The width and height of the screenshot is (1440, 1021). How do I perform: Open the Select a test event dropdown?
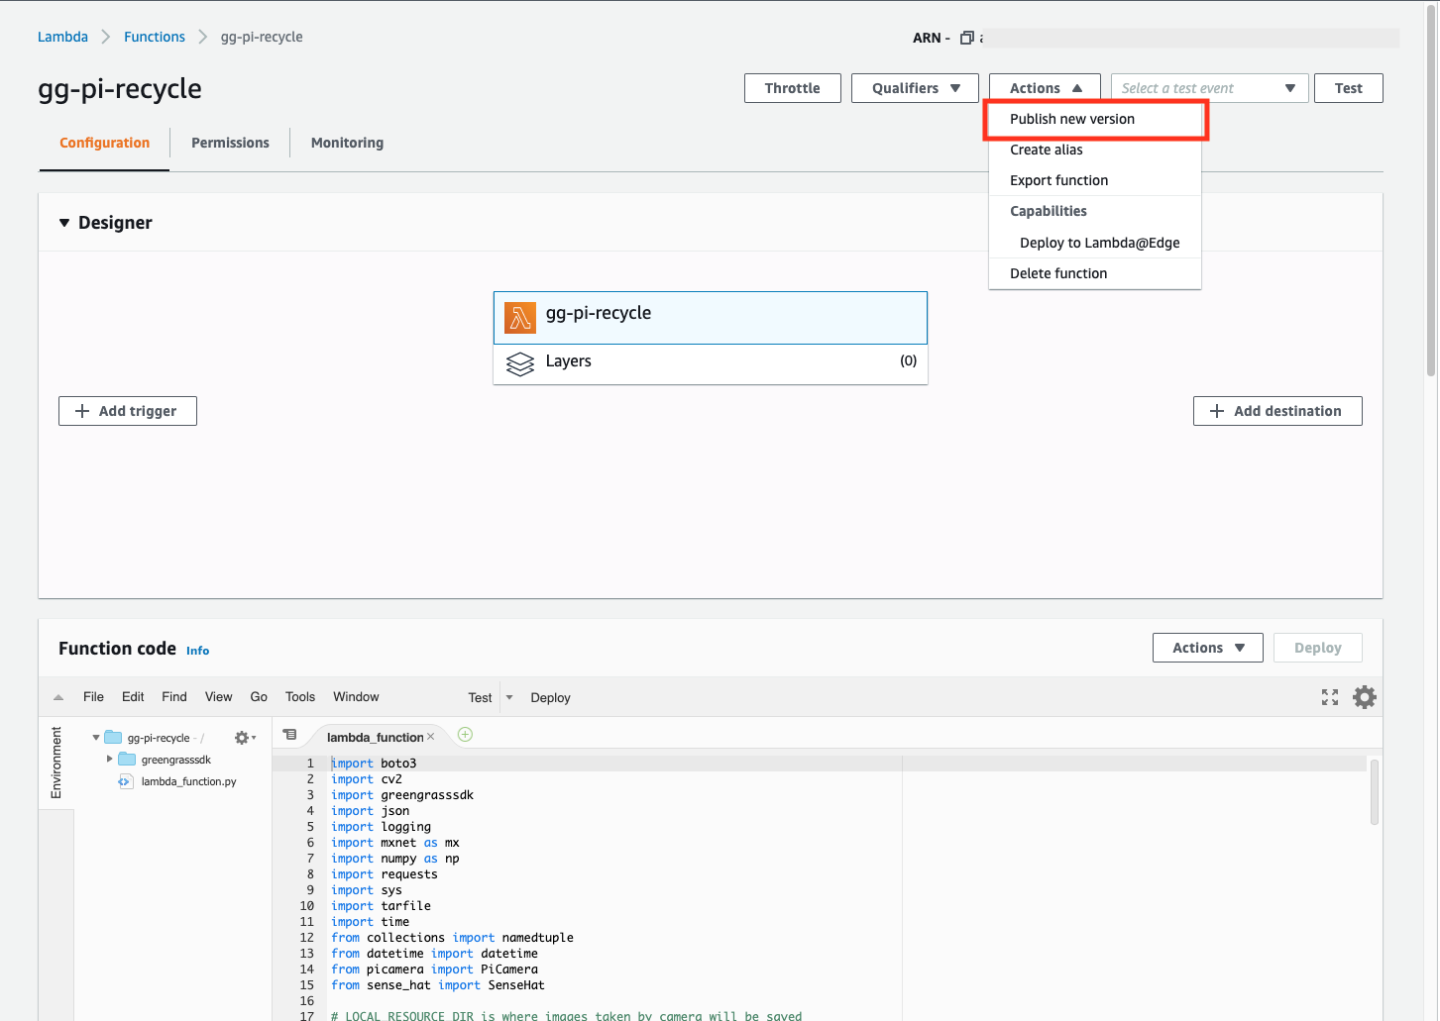point(1209,88)
